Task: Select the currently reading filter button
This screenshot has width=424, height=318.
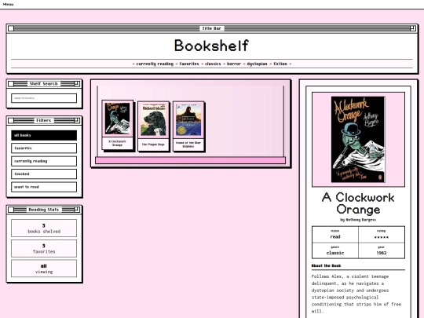Action: pyautogui.click(x=44, y=161)
